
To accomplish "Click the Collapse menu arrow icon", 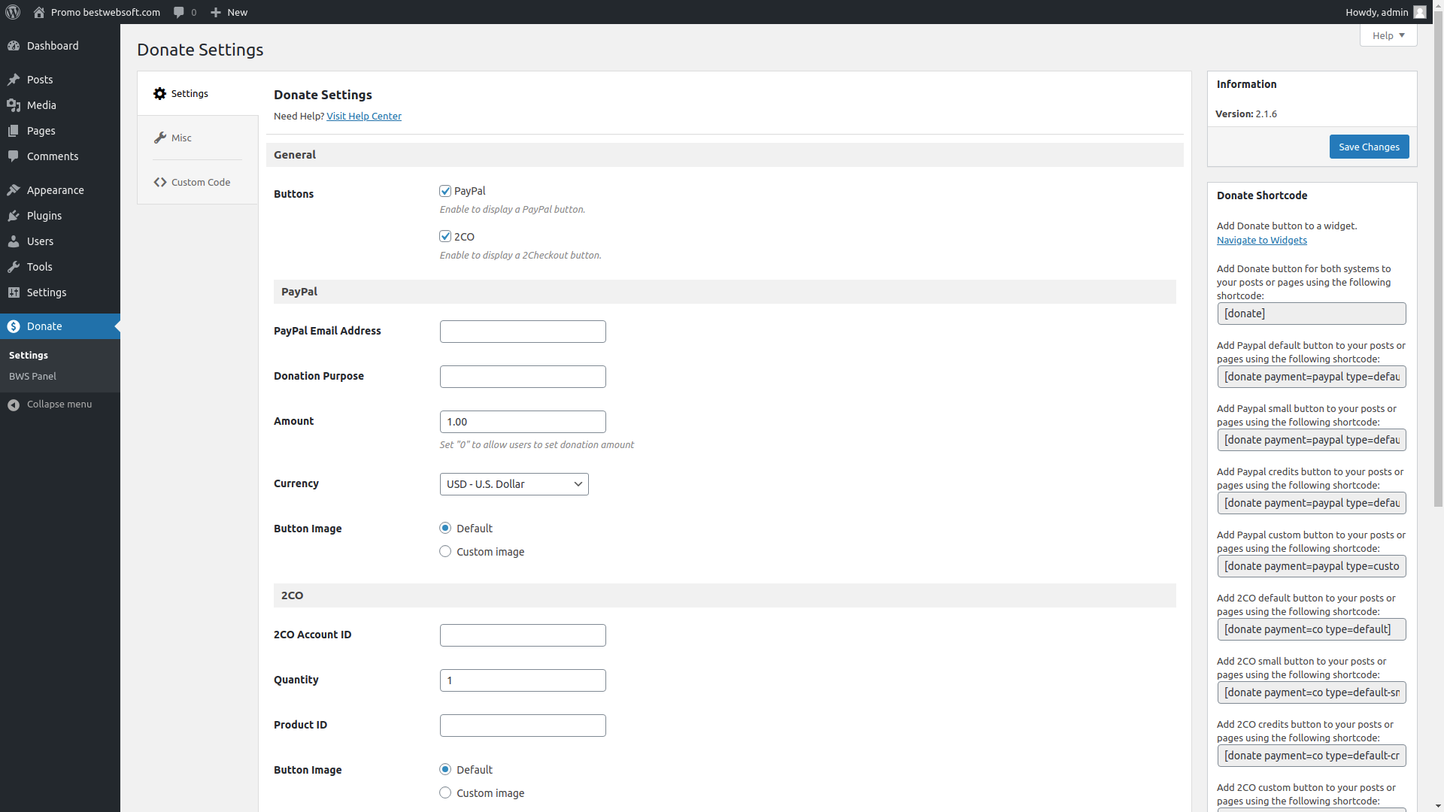I will (14, 405).
